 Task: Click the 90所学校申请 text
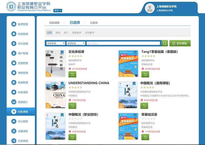(x=151, y=100)
